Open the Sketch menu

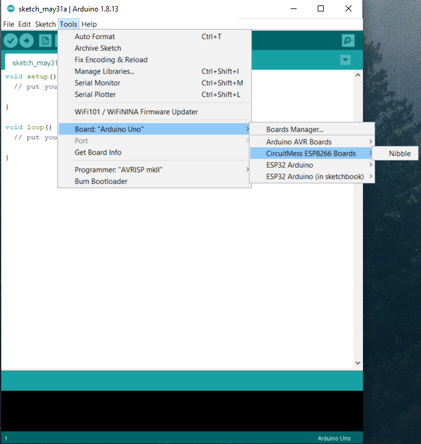point(45,24)
